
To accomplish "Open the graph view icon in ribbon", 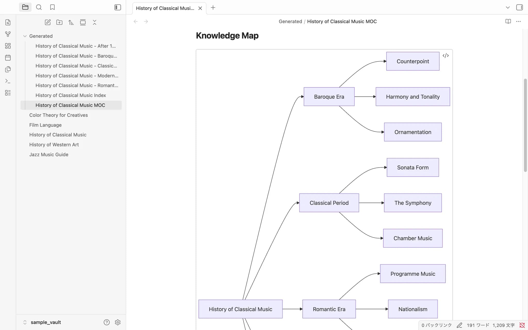I will click(x=8, y=34).
